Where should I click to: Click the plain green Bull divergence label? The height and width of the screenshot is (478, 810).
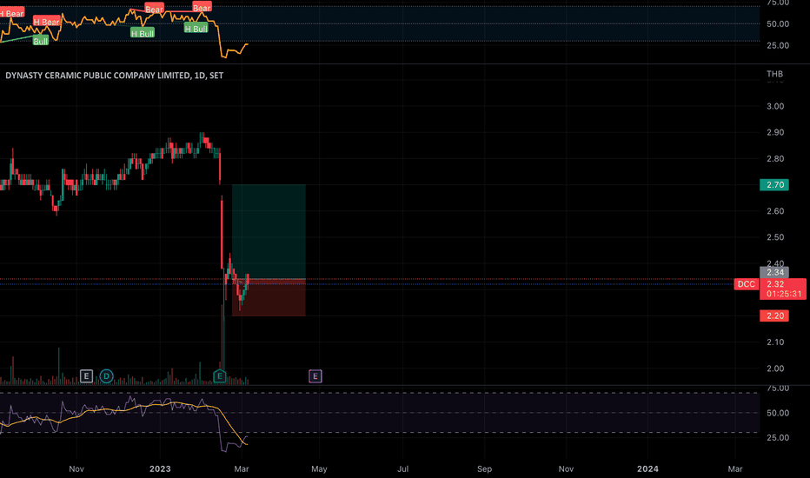tap(41, 42)
